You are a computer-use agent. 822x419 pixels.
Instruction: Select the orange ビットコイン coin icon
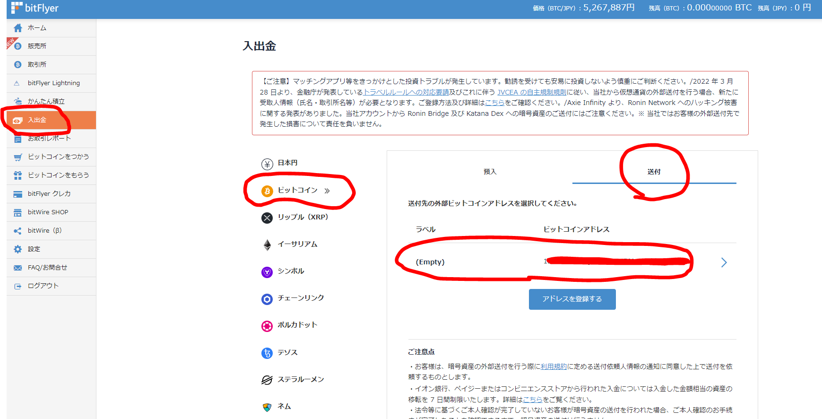267,191
